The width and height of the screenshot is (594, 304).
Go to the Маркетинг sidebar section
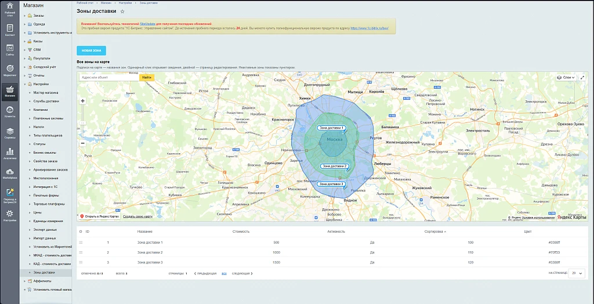10,71
